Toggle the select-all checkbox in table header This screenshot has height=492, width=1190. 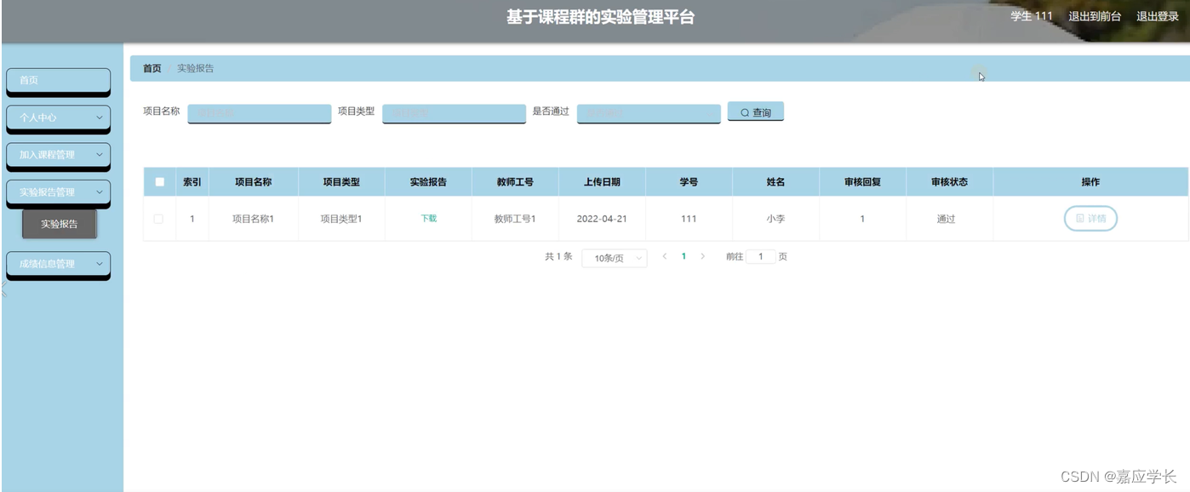pos(159,181)
